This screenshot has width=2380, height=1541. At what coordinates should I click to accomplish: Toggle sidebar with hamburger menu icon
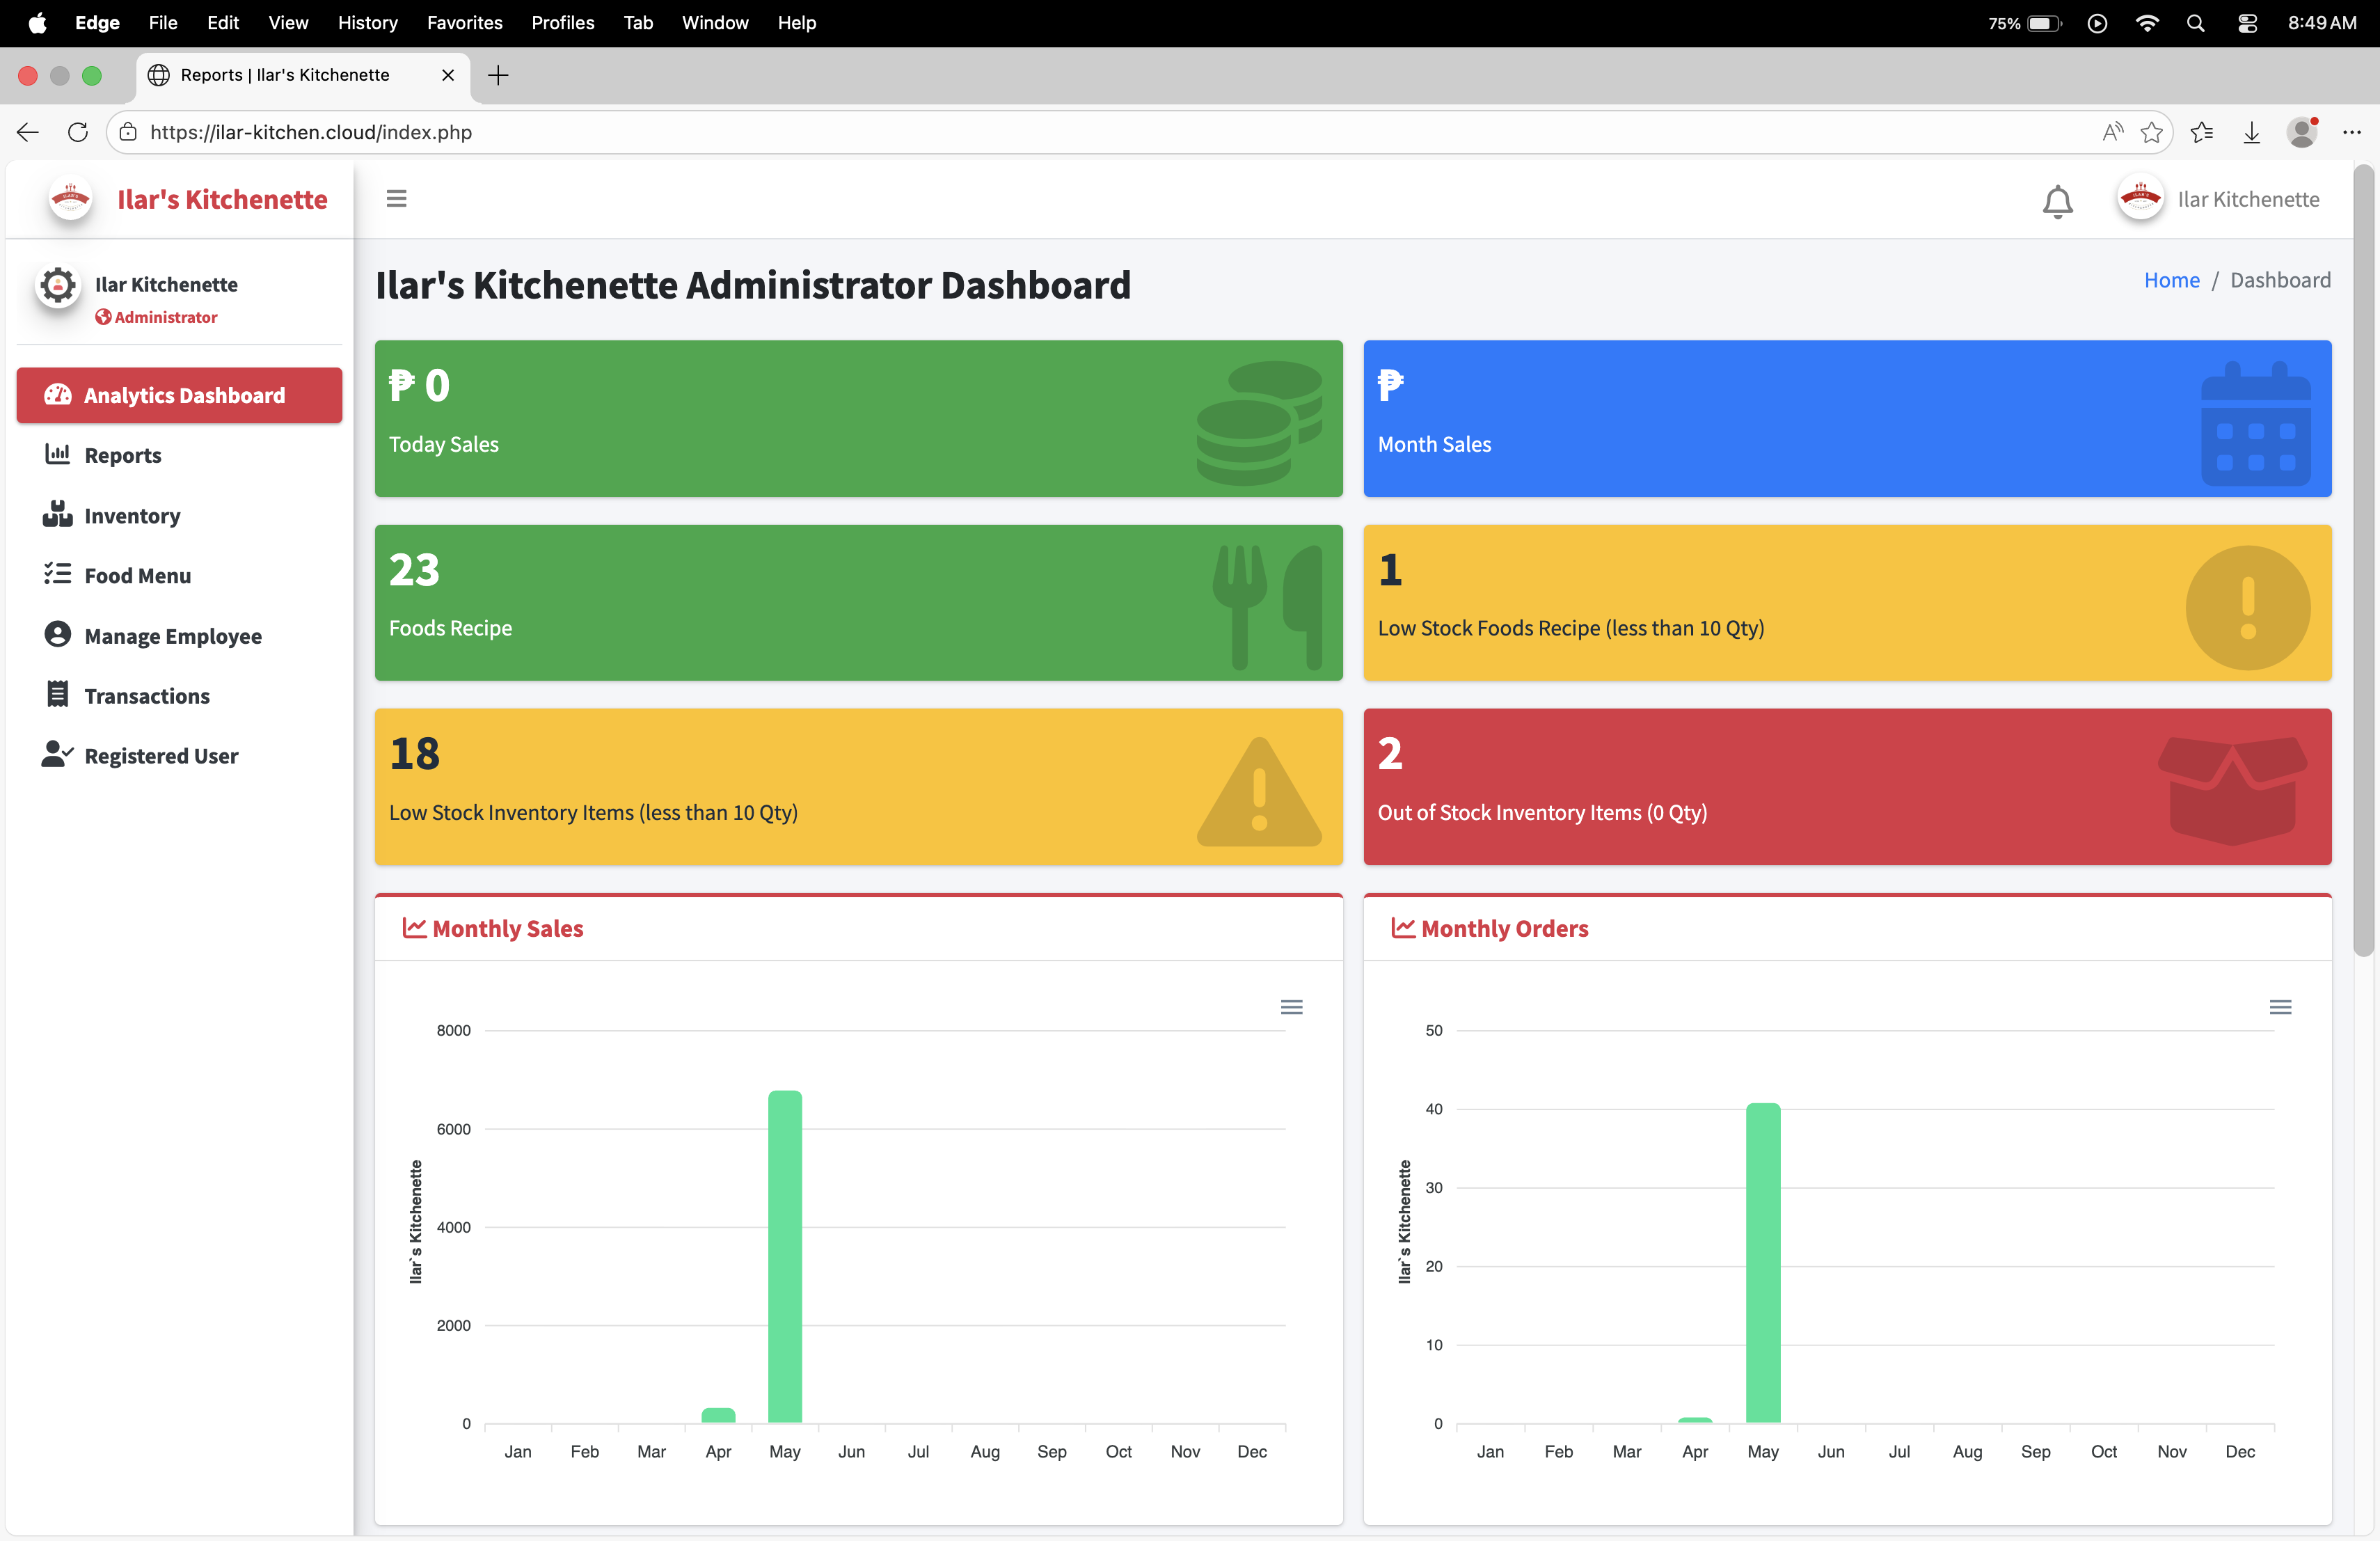[396, 199]
